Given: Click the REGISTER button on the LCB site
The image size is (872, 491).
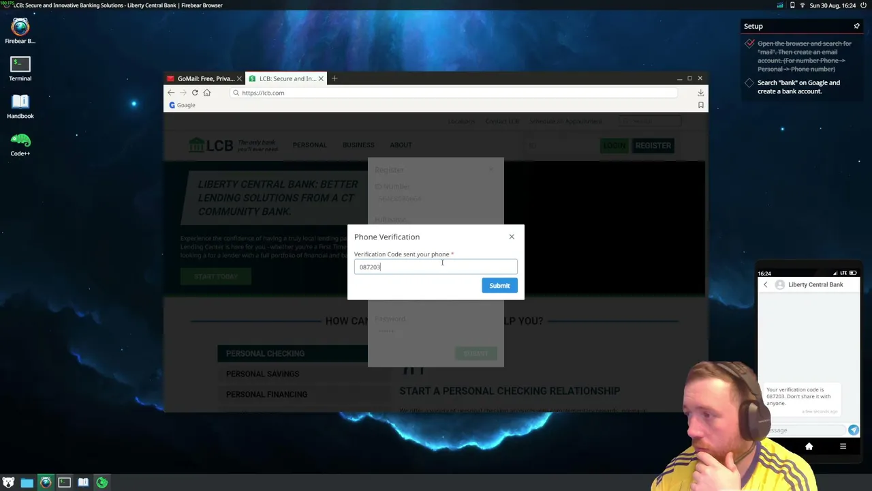Looking at the screenshot, I should click(x=653, y=145).
